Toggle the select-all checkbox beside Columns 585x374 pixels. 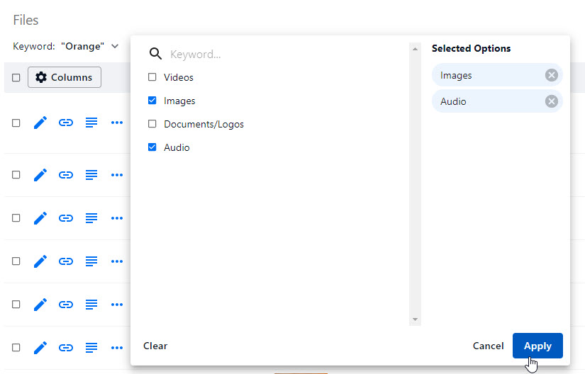16,78
